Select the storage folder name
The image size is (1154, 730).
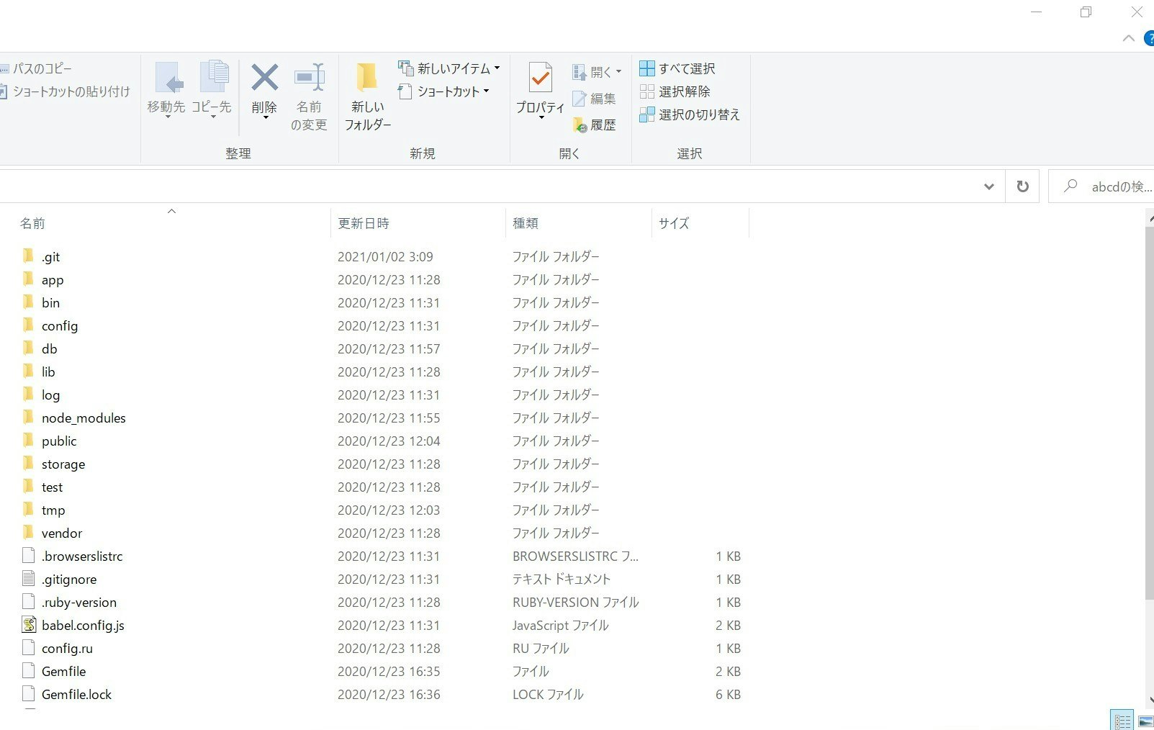(63, 464)
